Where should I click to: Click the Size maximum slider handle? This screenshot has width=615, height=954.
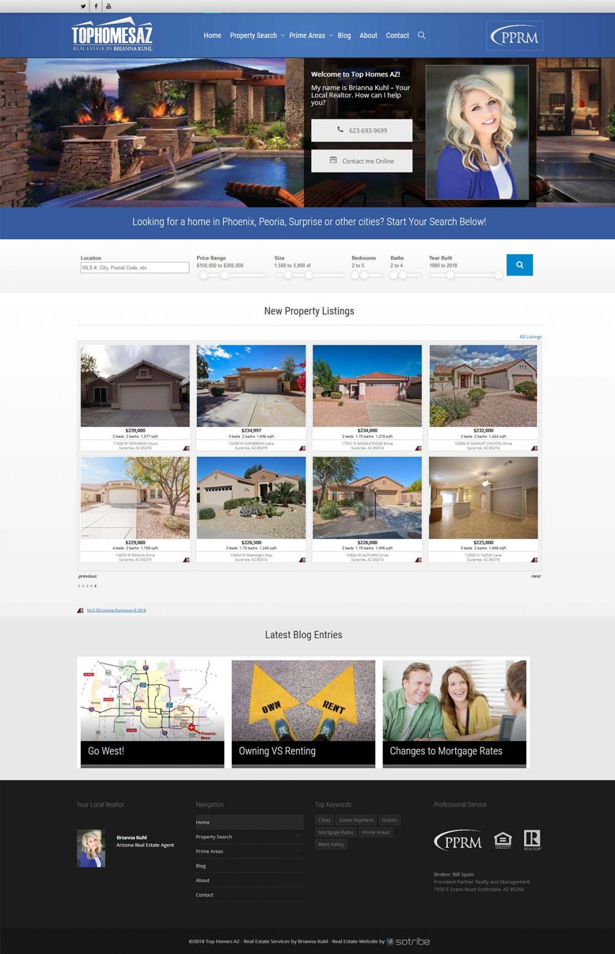click(309, 275)
